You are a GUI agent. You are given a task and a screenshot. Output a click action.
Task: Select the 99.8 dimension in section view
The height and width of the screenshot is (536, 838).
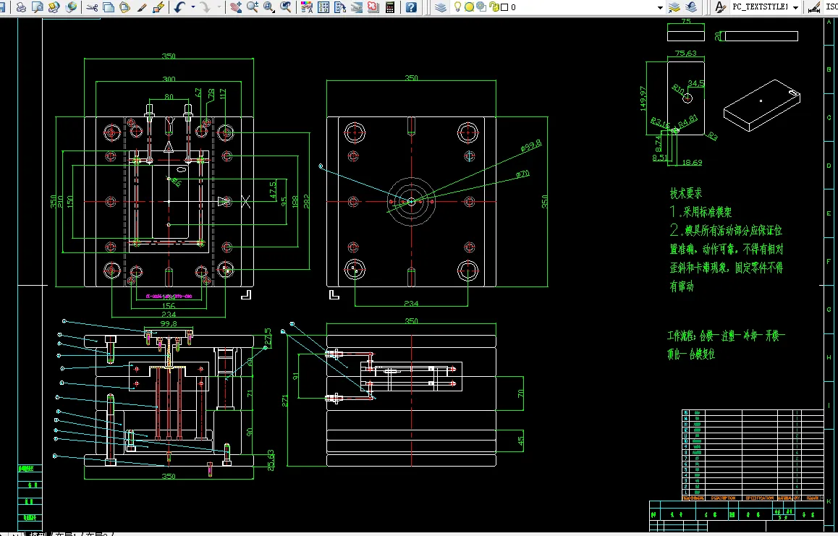[169, 323]
